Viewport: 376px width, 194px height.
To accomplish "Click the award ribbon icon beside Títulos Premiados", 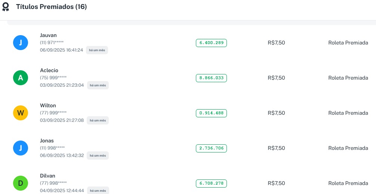I will 6,7.
